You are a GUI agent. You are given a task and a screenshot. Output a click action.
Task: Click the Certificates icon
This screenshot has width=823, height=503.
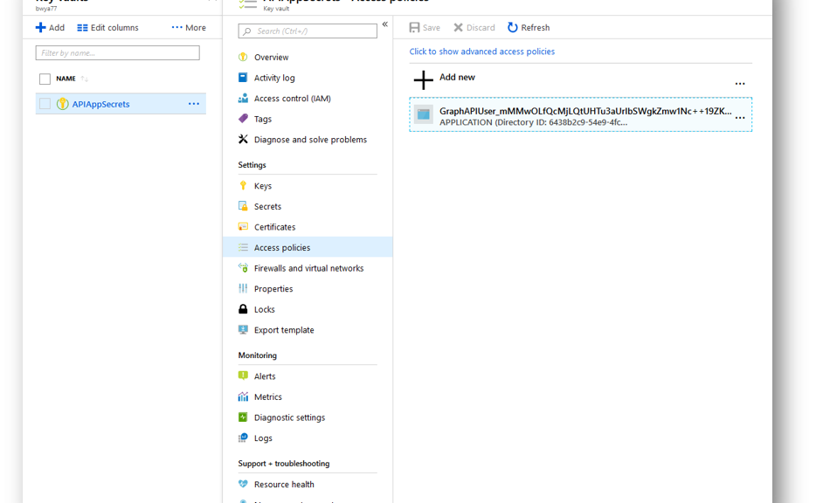click(243, 226)
